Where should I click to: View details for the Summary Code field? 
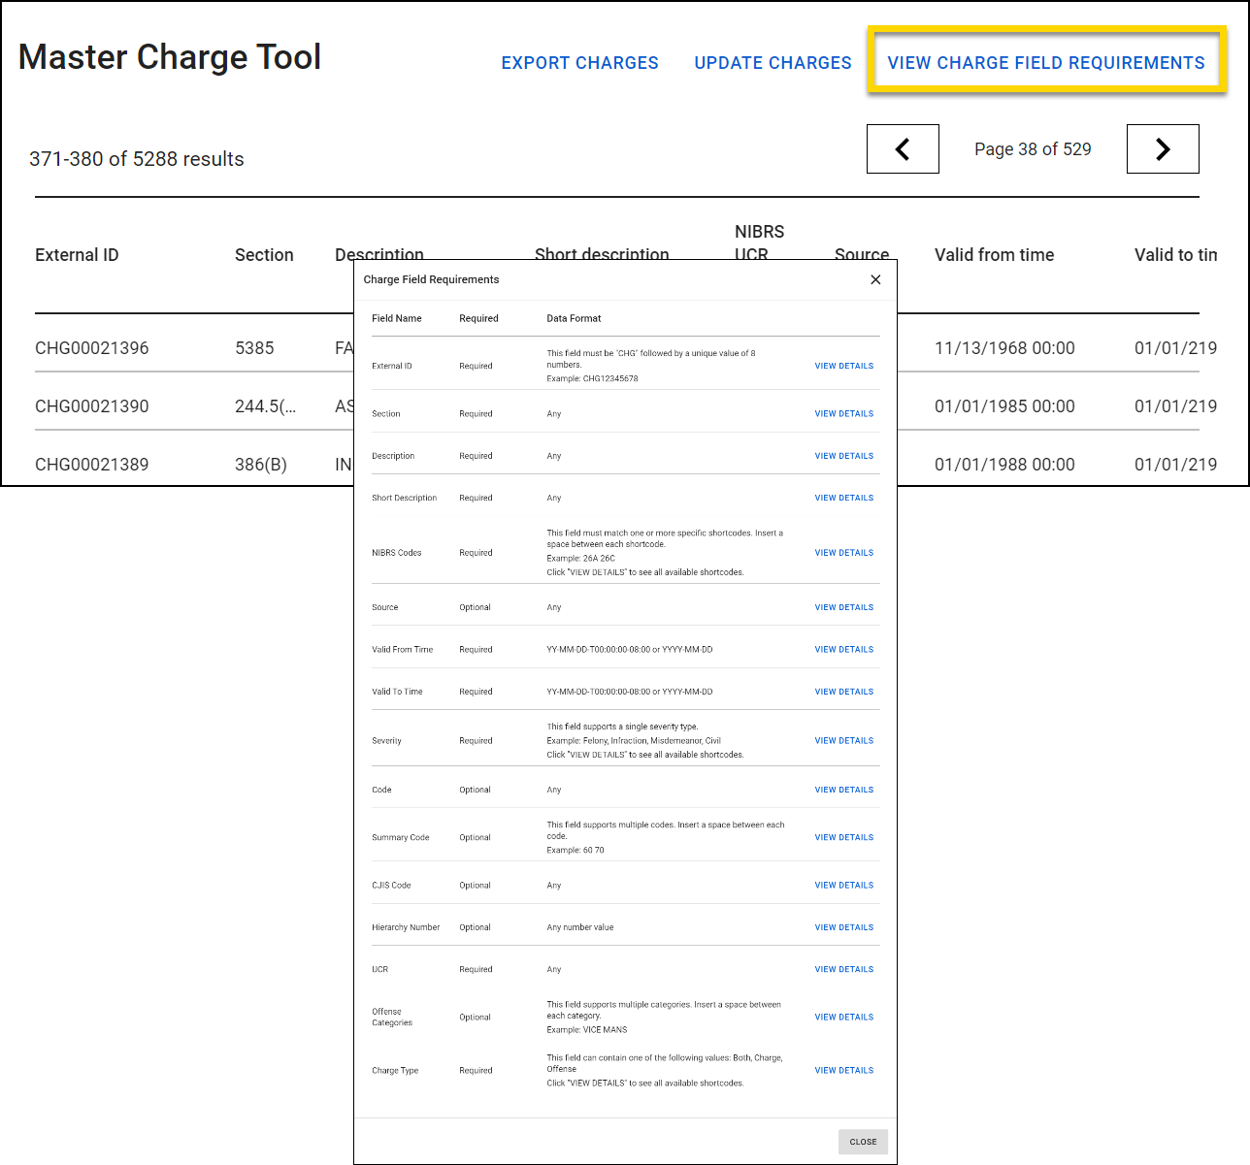click(x=843, y=837)
